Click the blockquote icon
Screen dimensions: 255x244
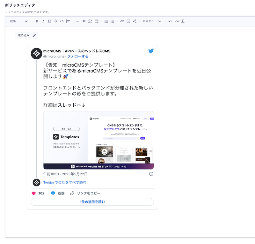tap(84, 21)
